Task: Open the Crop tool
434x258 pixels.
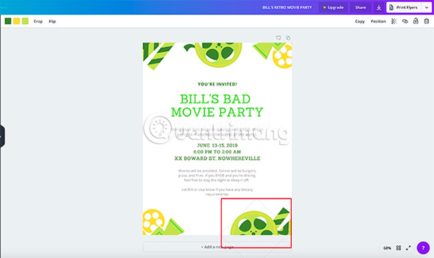Action: [x=38, y=21]
